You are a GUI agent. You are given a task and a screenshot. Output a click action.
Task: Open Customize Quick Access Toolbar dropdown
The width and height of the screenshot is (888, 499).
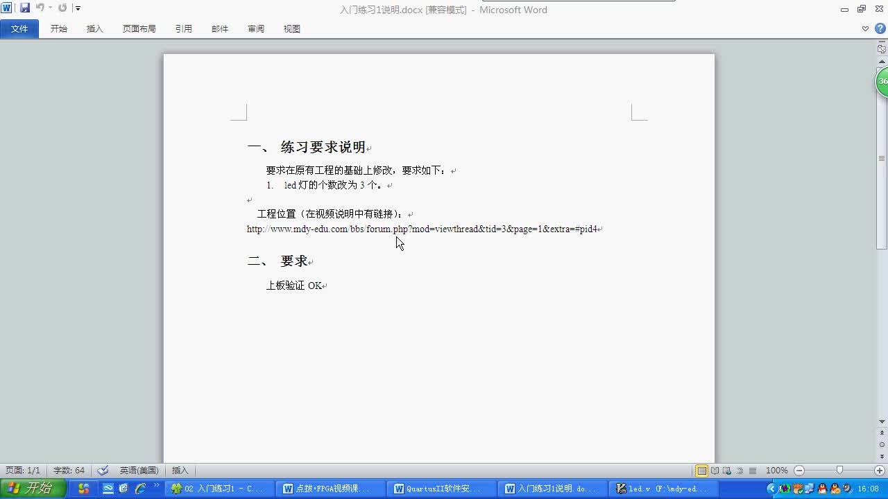click(78, 8)
